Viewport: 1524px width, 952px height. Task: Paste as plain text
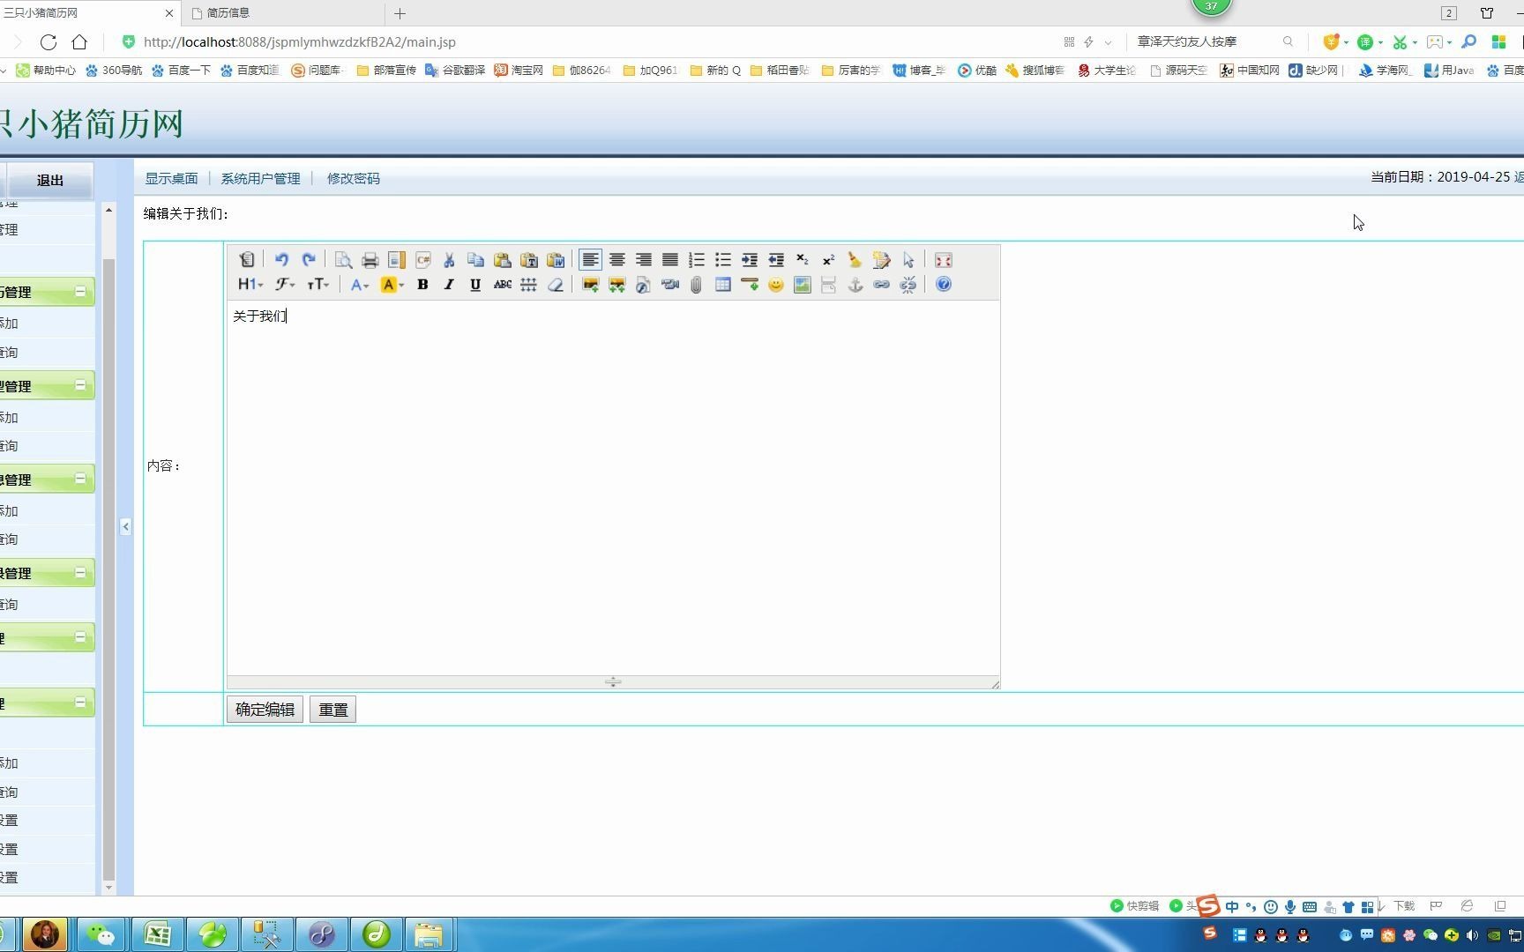coord(528,260)
